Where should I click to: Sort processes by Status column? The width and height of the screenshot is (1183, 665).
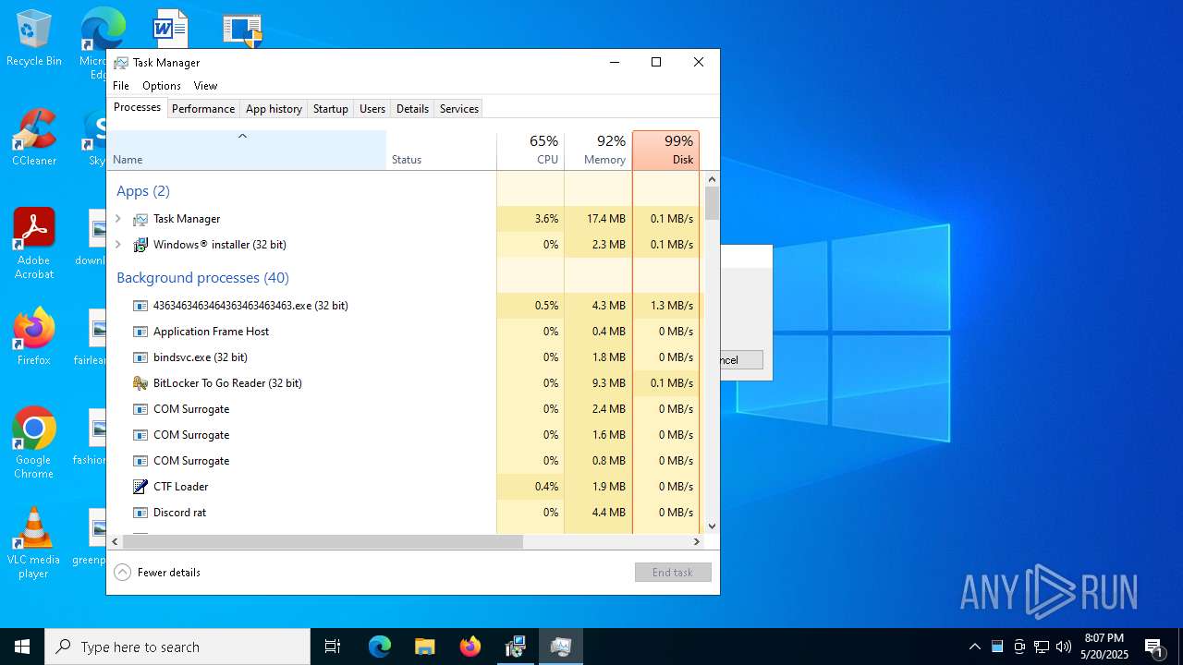(442, 151)
